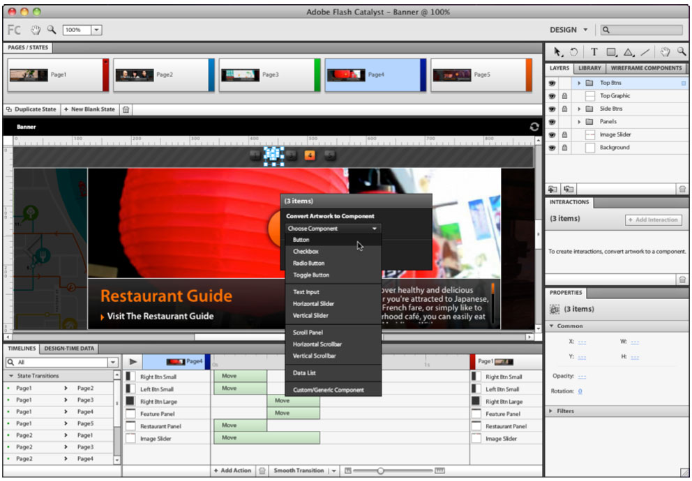
Task: Select Page1 to Page3 state transition
Action: (x=59, y=400)
